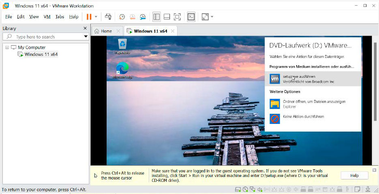379x194 pixels.
Task: Close the Windows 11 x64 tab
Action: [x=173, y=31]
